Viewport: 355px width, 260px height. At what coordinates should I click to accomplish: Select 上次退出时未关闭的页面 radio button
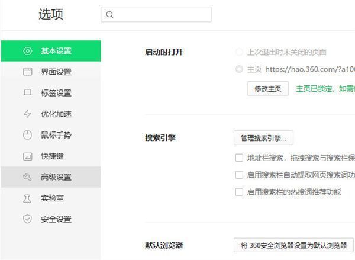pyautogui.click(x=239, y=52)
